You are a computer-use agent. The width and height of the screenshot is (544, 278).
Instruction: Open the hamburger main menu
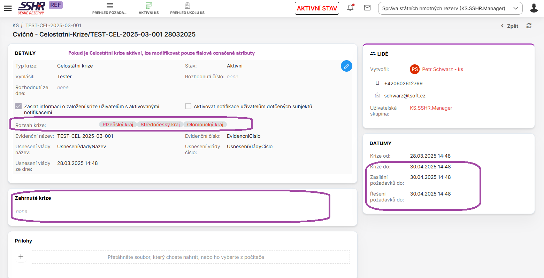point(8,8)
